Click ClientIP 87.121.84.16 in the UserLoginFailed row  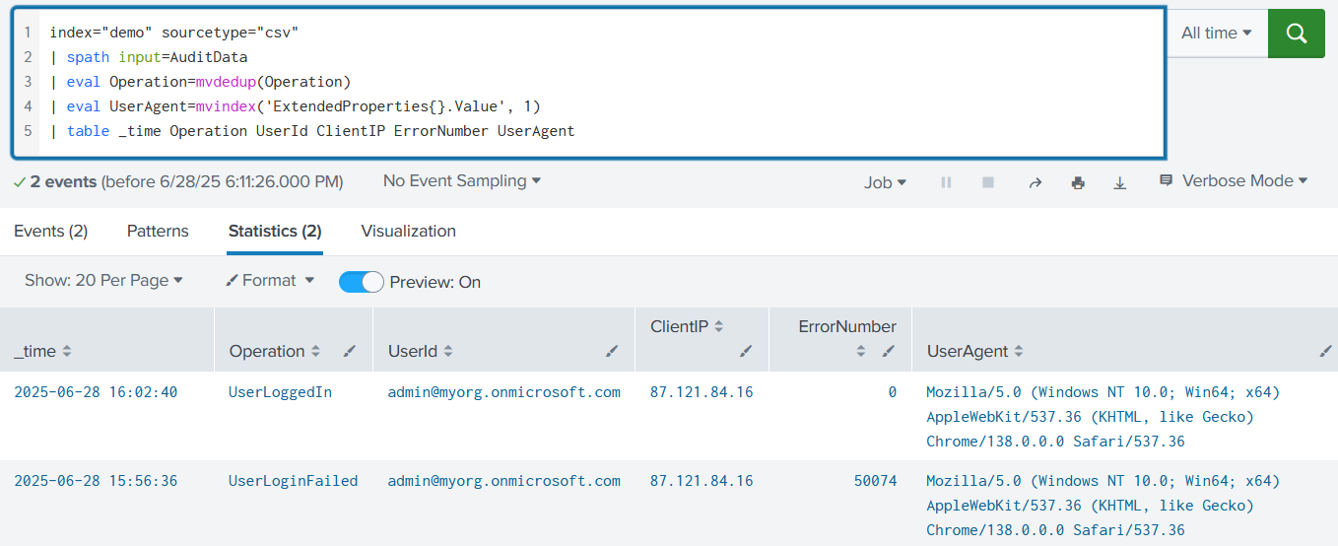pos(702,481)
